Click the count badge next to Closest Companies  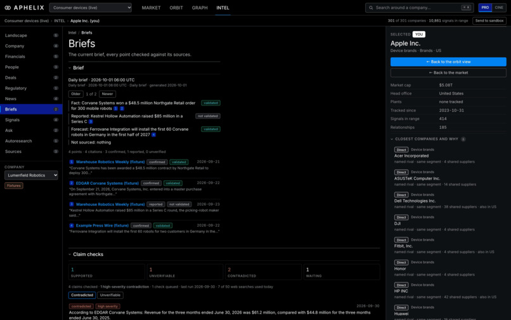coord(463,139)
